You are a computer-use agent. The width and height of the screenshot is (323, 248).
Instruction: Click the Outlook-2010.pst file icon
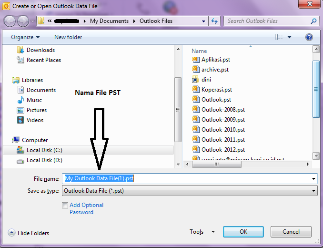coord(195,129)
